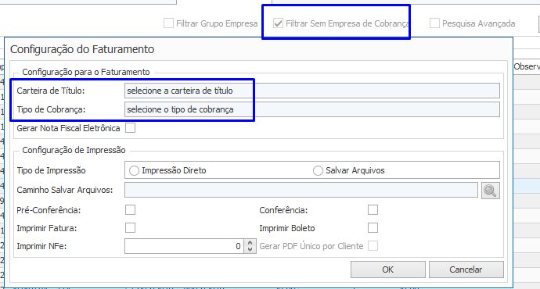Screen dimensions: 540x289
Task: Browse folder with magnifier search icon
Action: tap(491, 191)
